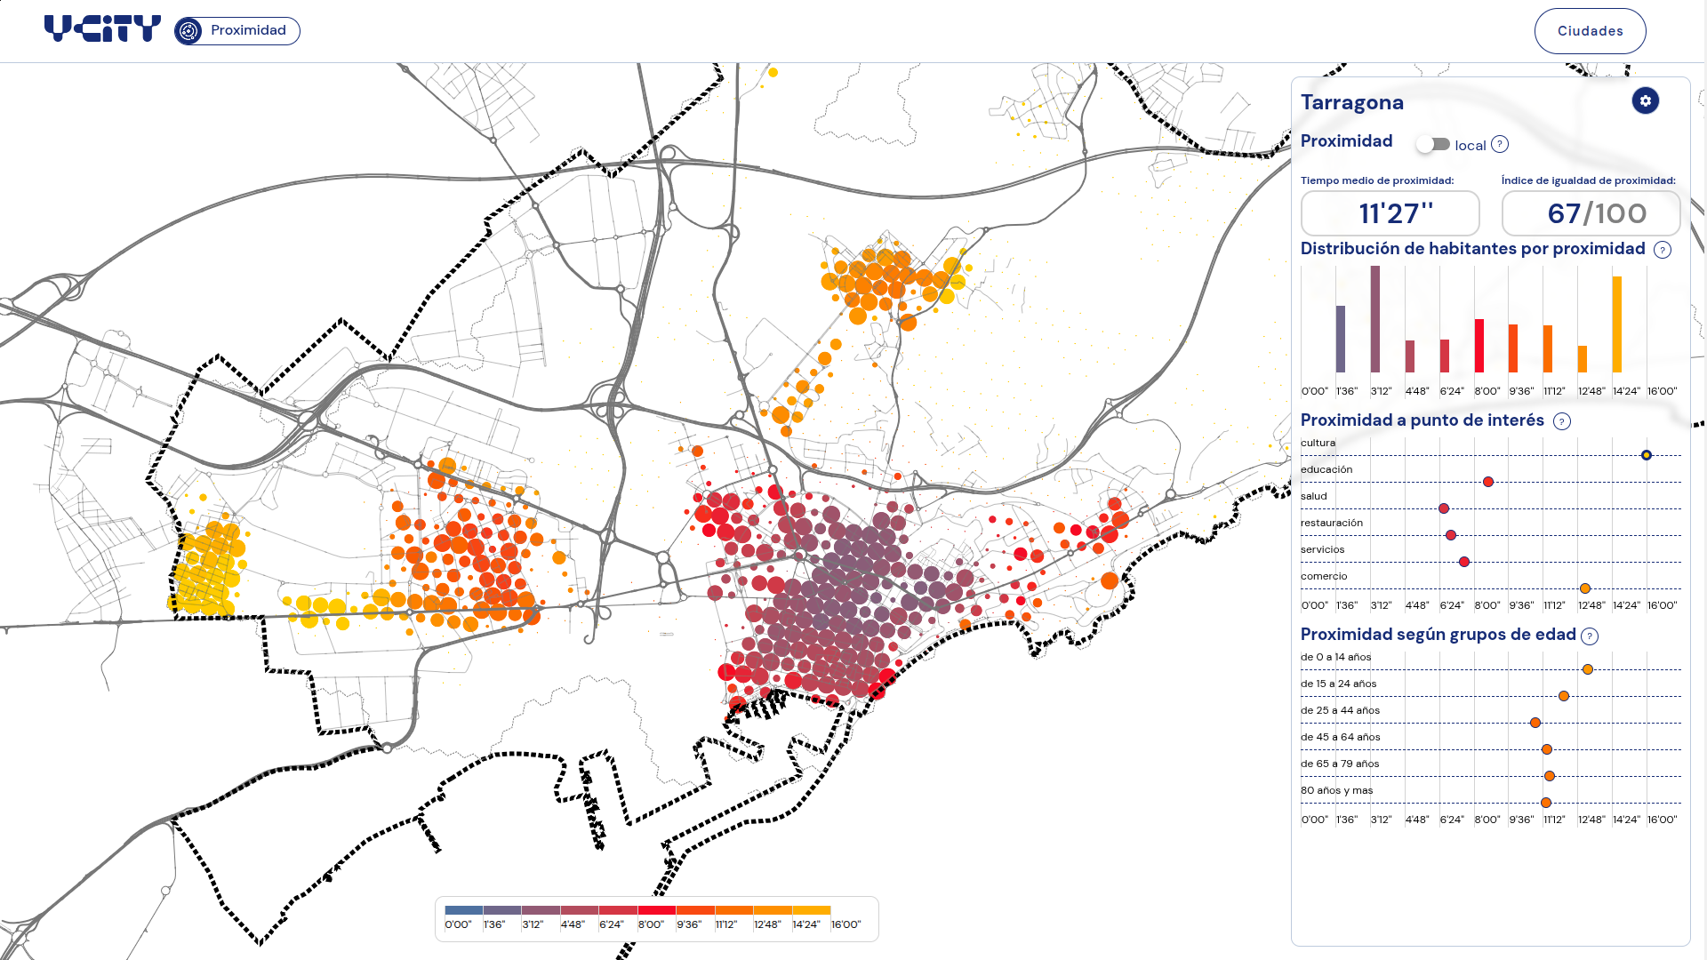Click the tall 14'24" orange histogram bar
The width and height of the screenshot is (1707, 960).
[x=1617, y=324]
